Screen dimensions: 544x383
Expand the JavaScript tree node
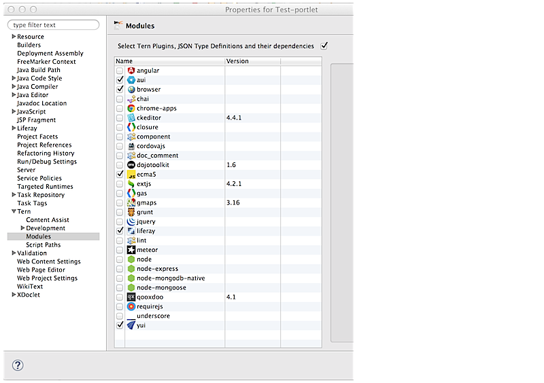coord(14,111)
